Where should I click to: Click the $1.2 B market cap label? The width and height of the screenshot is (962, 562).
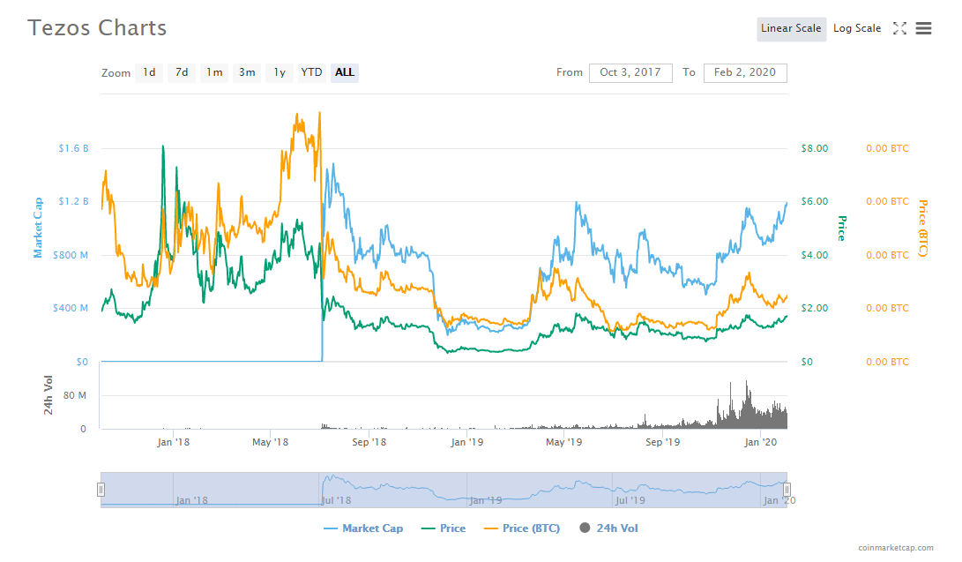73,201
